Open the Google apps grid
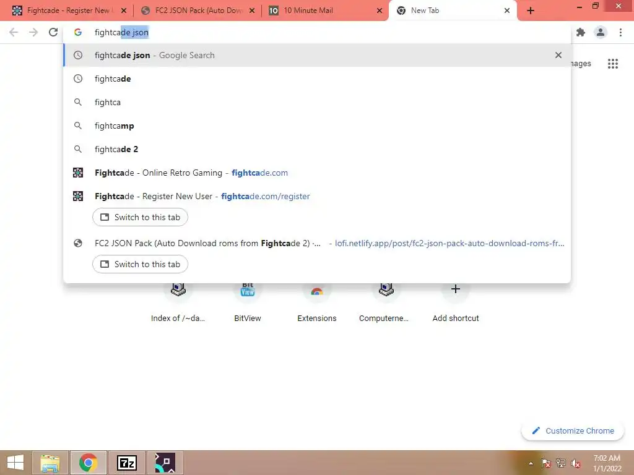Screen dimensions: 634x475 point(613,64)
